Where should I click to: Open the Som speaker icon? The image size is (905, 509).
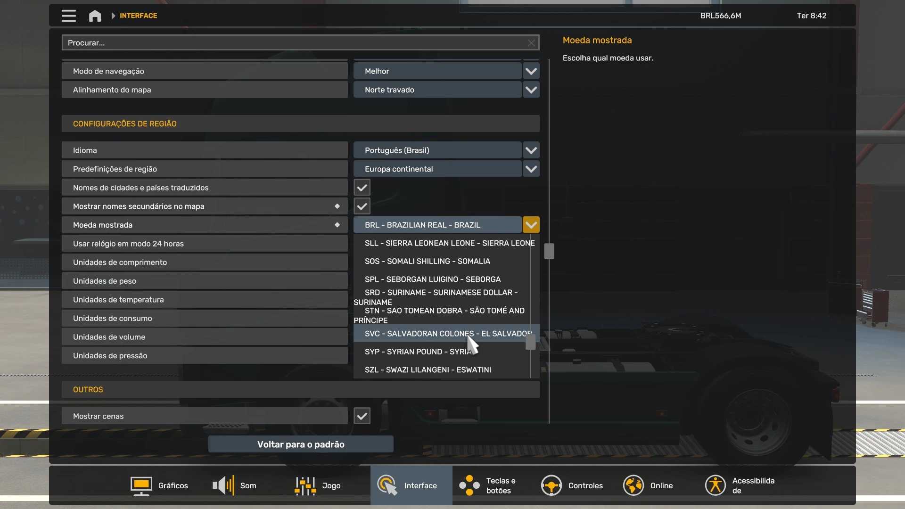coord(223,485)
